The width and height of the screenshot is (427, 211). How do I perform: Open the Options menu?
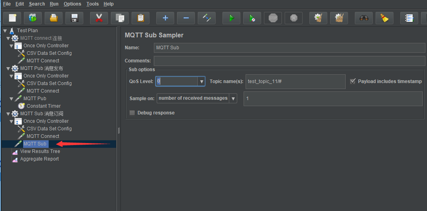pos(73,4)
